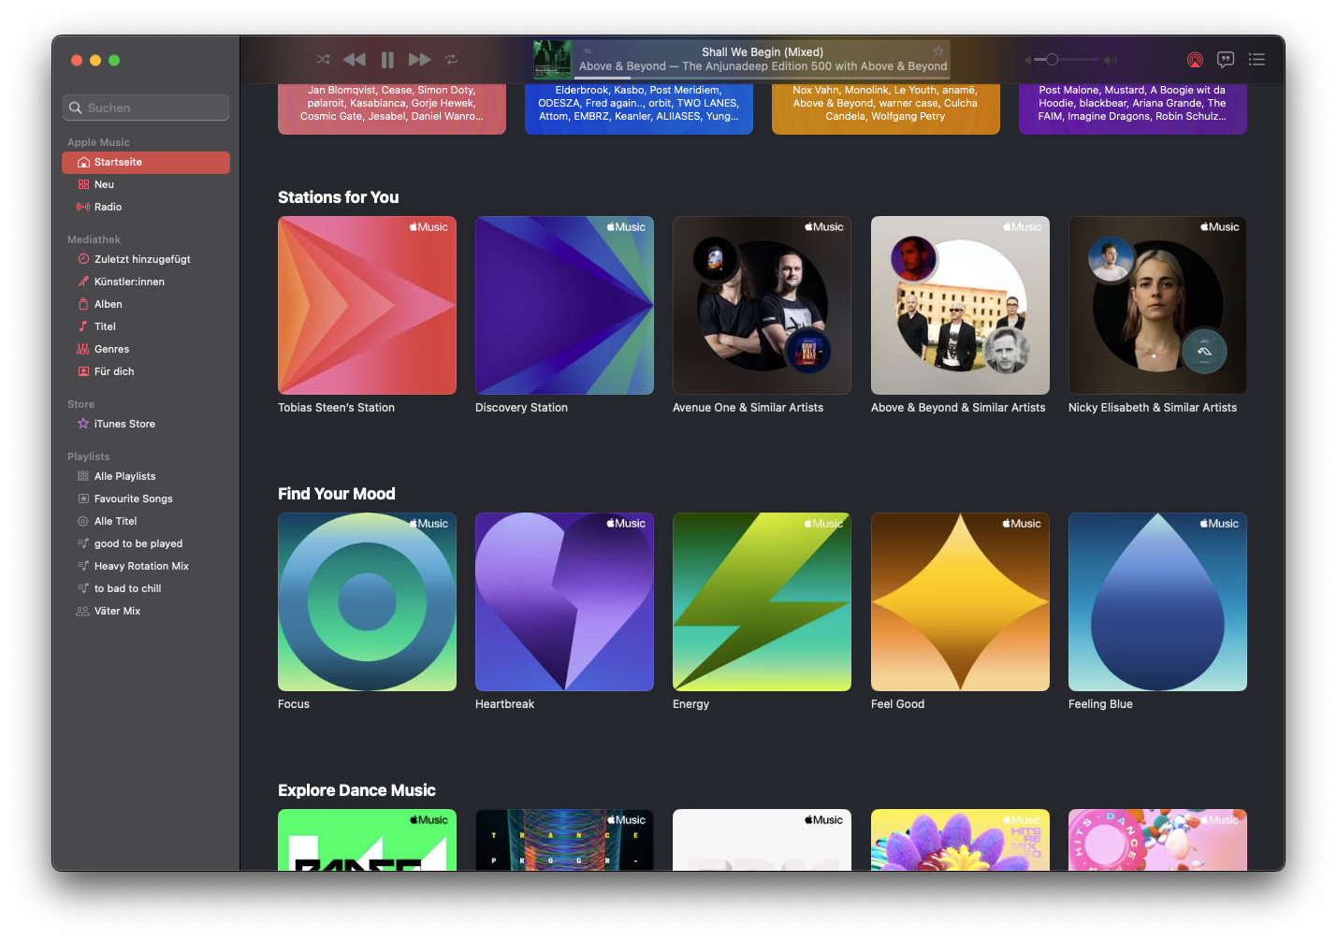This screenshot has width=1337, height=940.
Task: Open the Discovery Station tile
Action: [564, 306]
